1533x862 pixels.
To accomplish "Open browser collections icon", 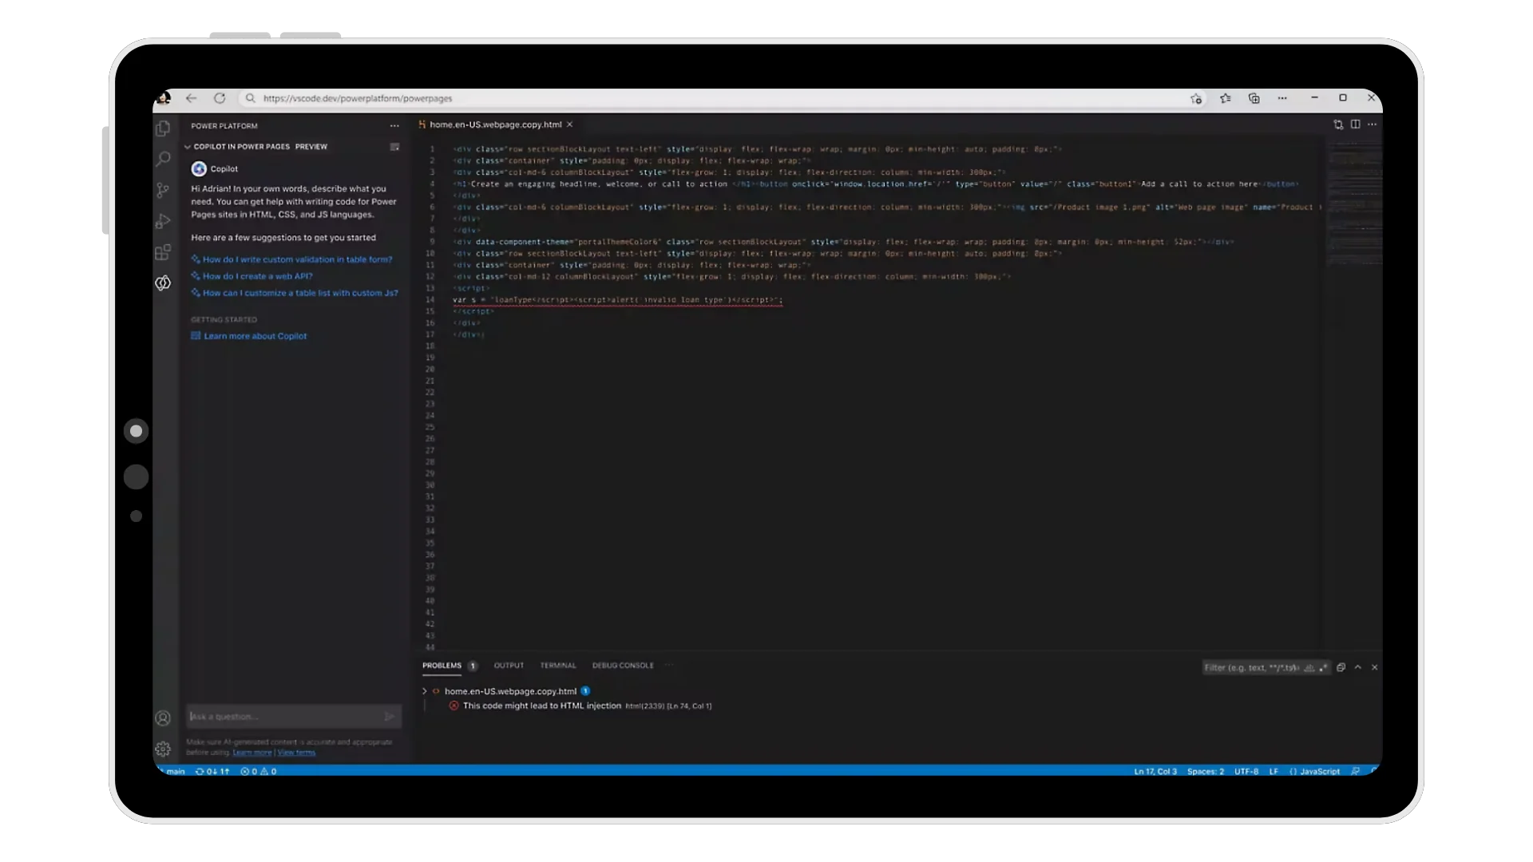I will 1254,98.
